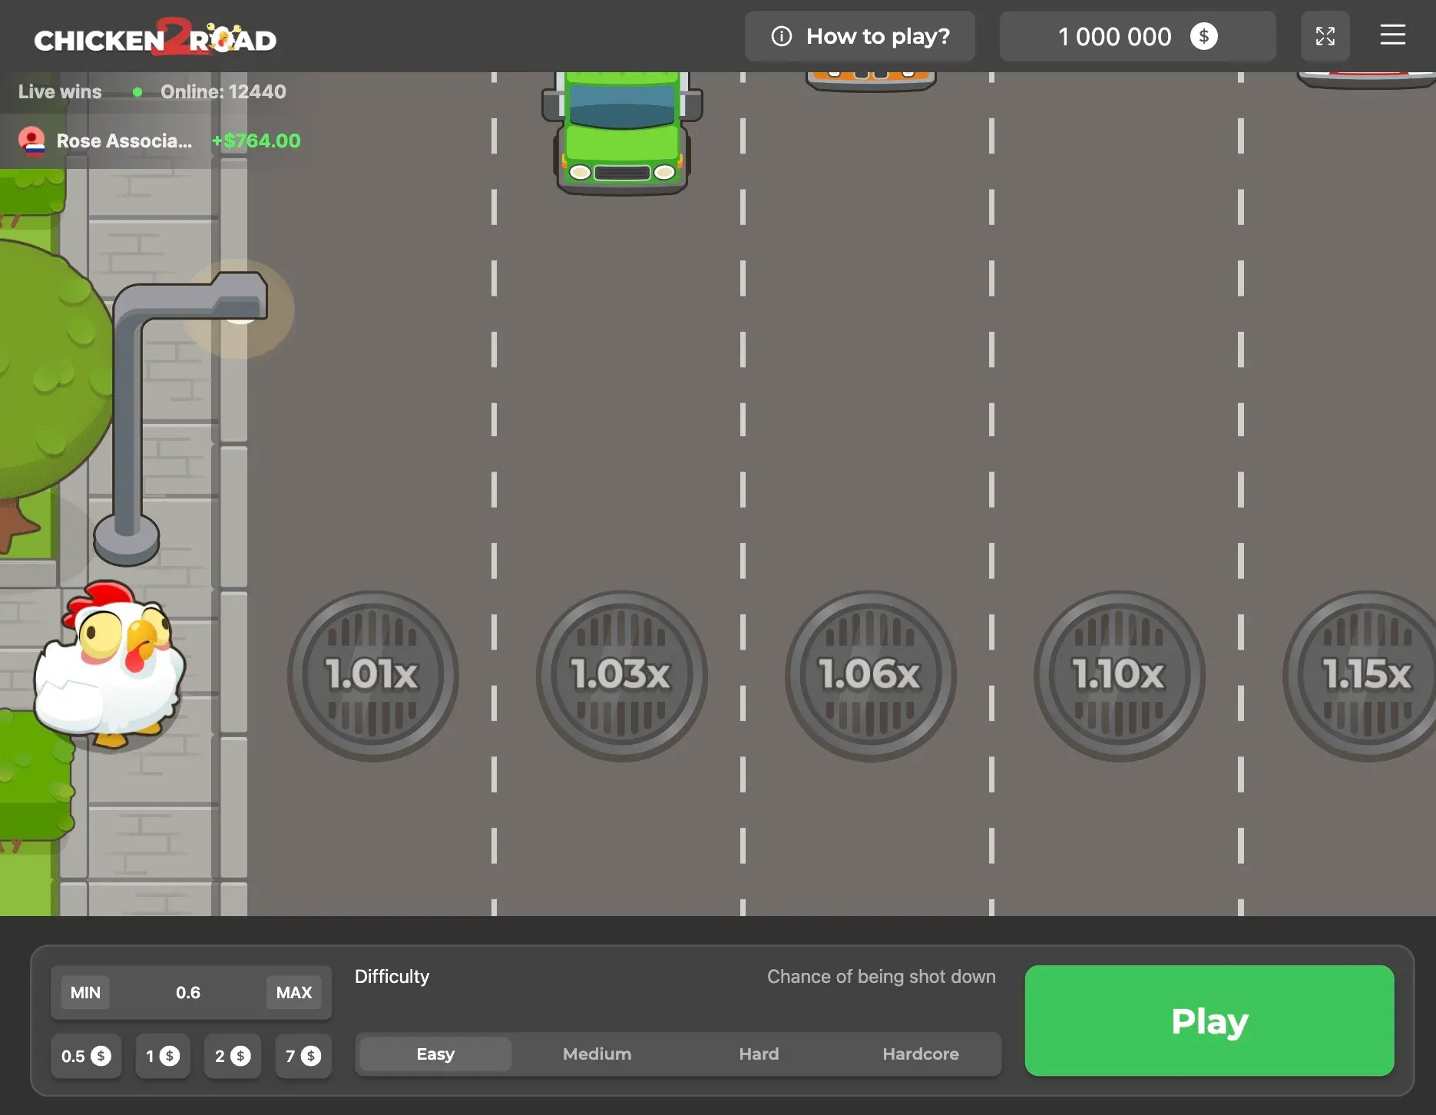Click the bet amount field showing 0.6
Image resolution: width=1436 pixels, height=1115 pixels.
[188, 992]
